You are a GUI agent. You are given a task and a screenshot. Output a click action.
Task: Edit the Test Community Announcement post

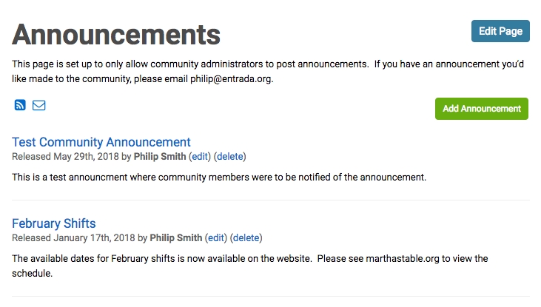click(x=200, y=157)
